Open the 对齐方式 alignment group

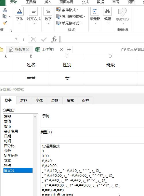34,16
